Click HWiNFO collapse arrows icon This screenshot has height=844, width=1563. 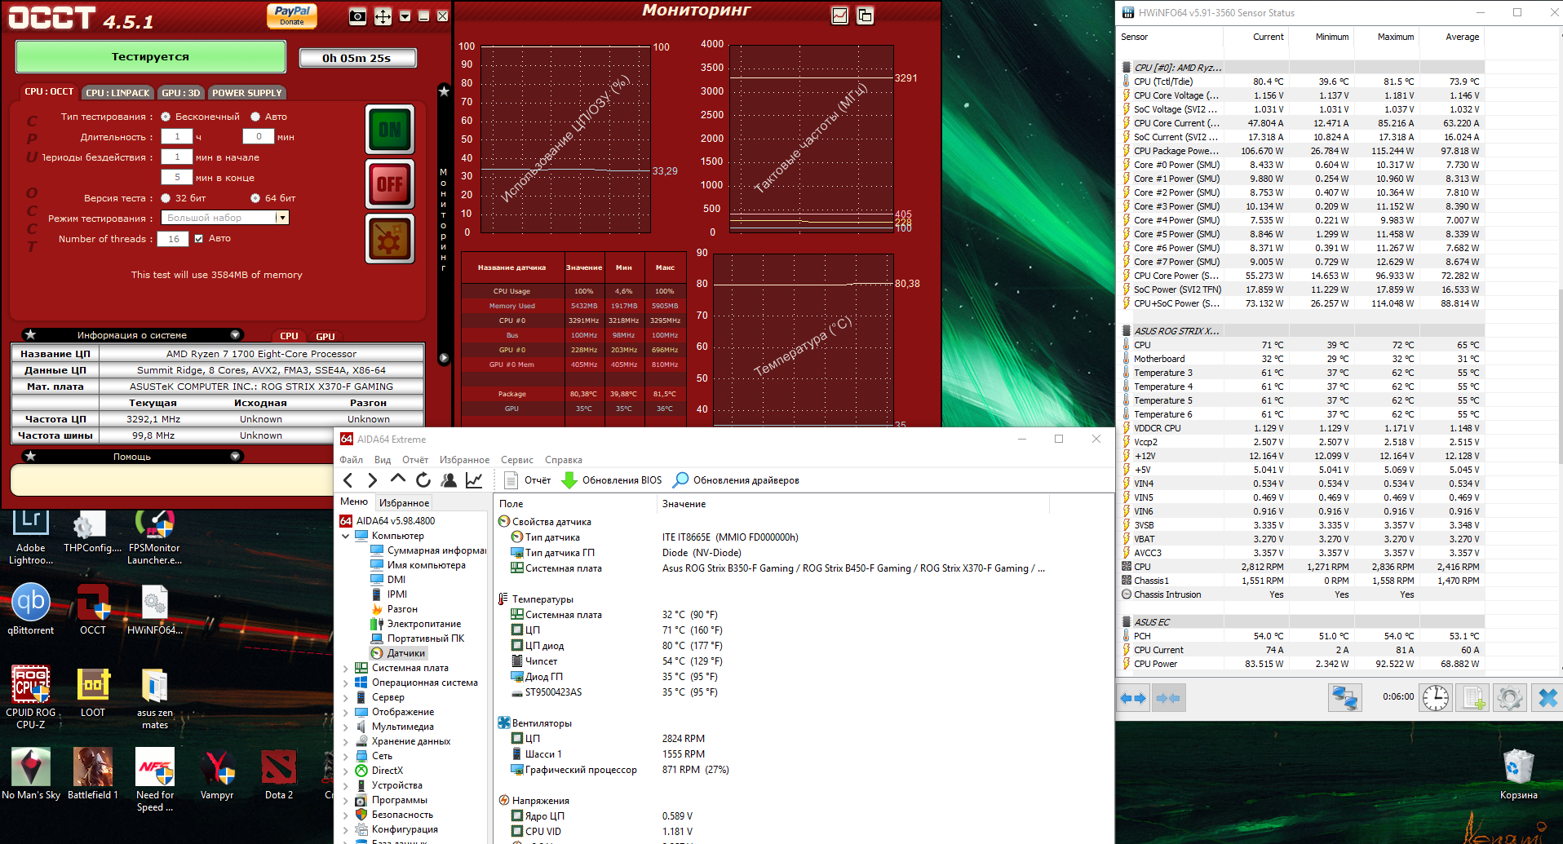1168,698
